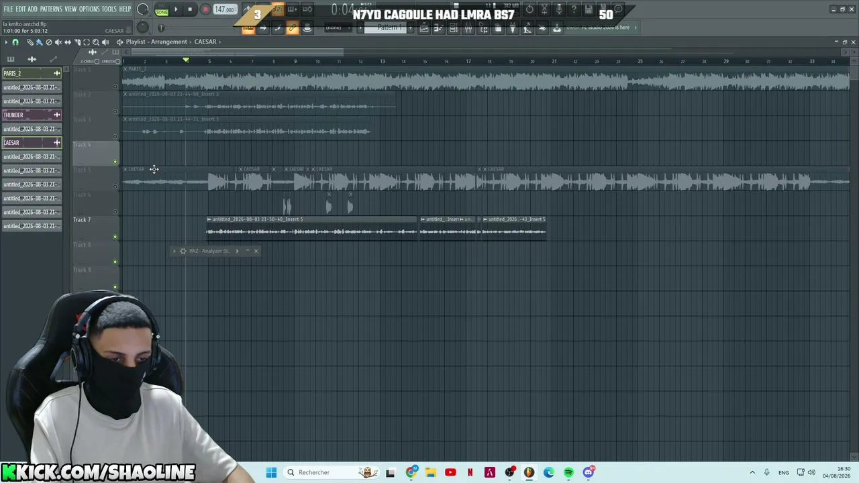Toggle mute on Track 2
Viewport: 859px width, 483px height.
(x=115, y=111)
